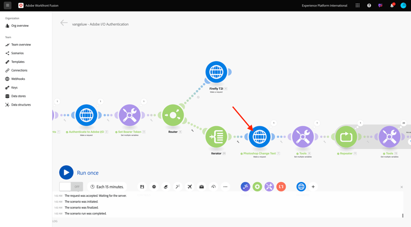Screen dimensions: 411x227
Task: Select the Tools module before Repeater
Action: coord(302,137)
